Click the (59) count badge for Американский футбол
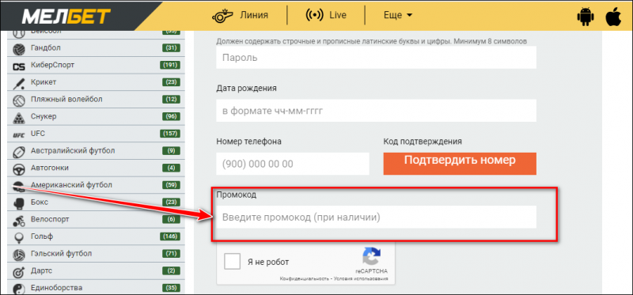Image resolution: width=633 pixels, height=295 pixels. (171, 185)
